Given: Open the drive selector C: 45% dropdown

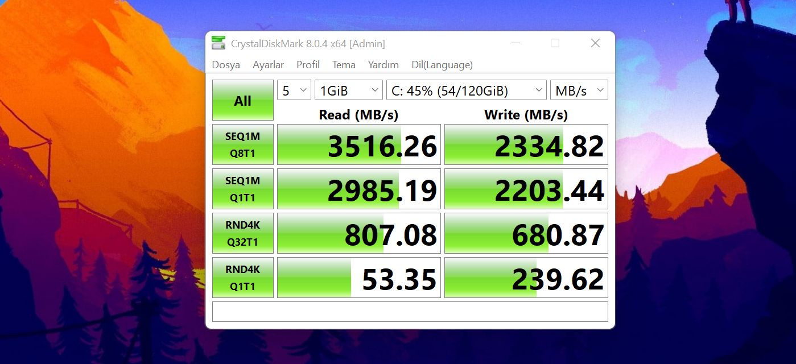Looking at the screenshot, I should click(x=467, y=90).
